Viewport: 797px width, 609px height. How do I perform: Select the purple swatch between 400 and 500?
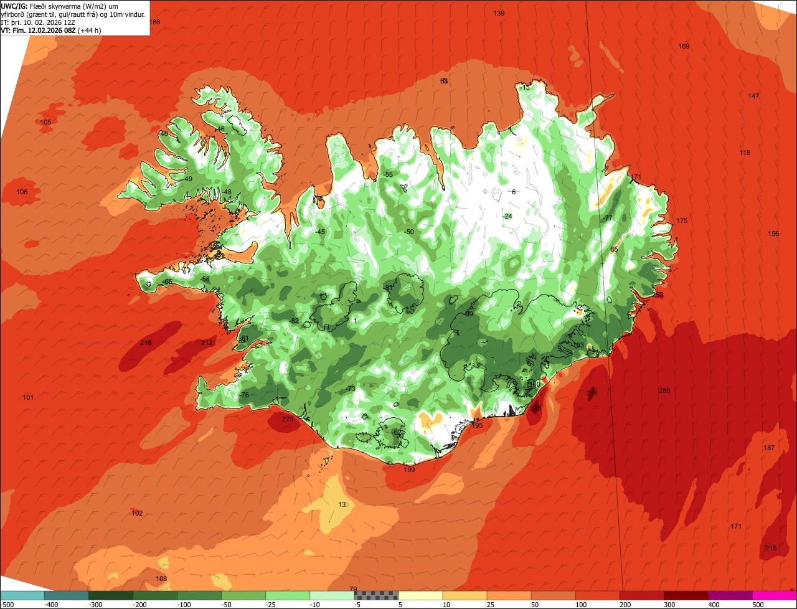[730, 596]
